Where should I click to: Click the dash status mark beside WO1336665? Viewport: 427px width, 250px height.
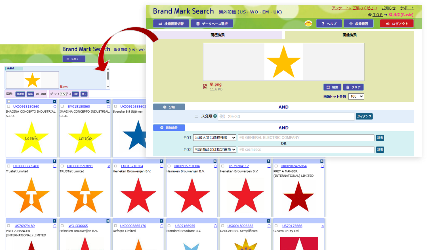(x=108, y=226)
